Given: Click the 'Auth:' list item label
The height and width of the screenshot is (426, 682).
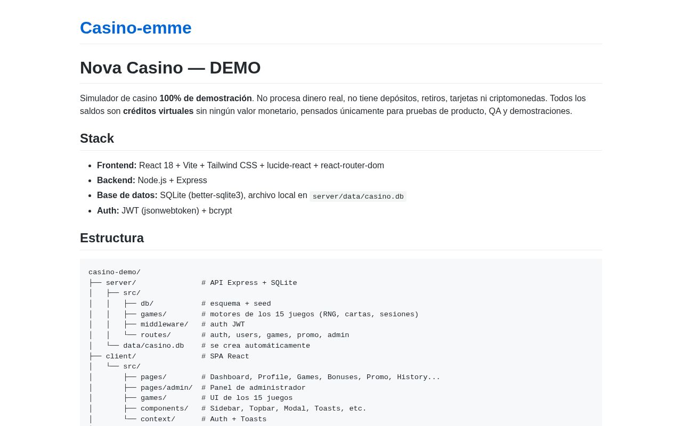Looking at the screenshot, I should click(x=108, y=211).
